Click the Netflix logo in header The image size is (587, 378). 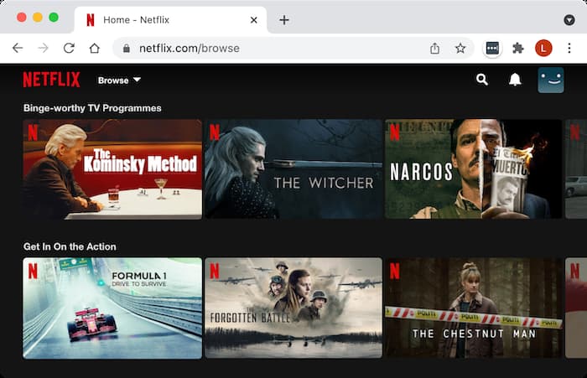(x=52, y=80)
